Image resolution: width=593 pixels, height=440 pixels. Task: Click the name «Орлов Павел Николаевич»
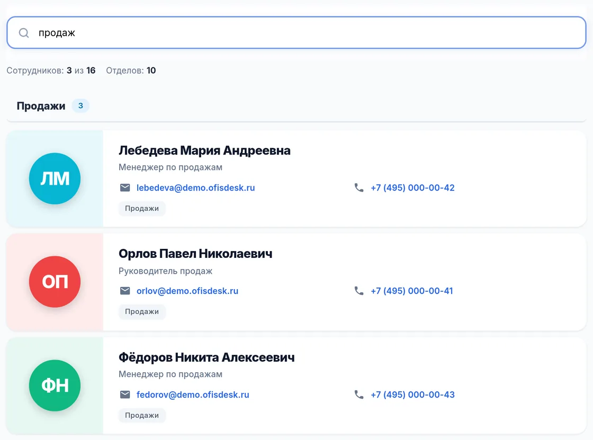click(195, 254)
